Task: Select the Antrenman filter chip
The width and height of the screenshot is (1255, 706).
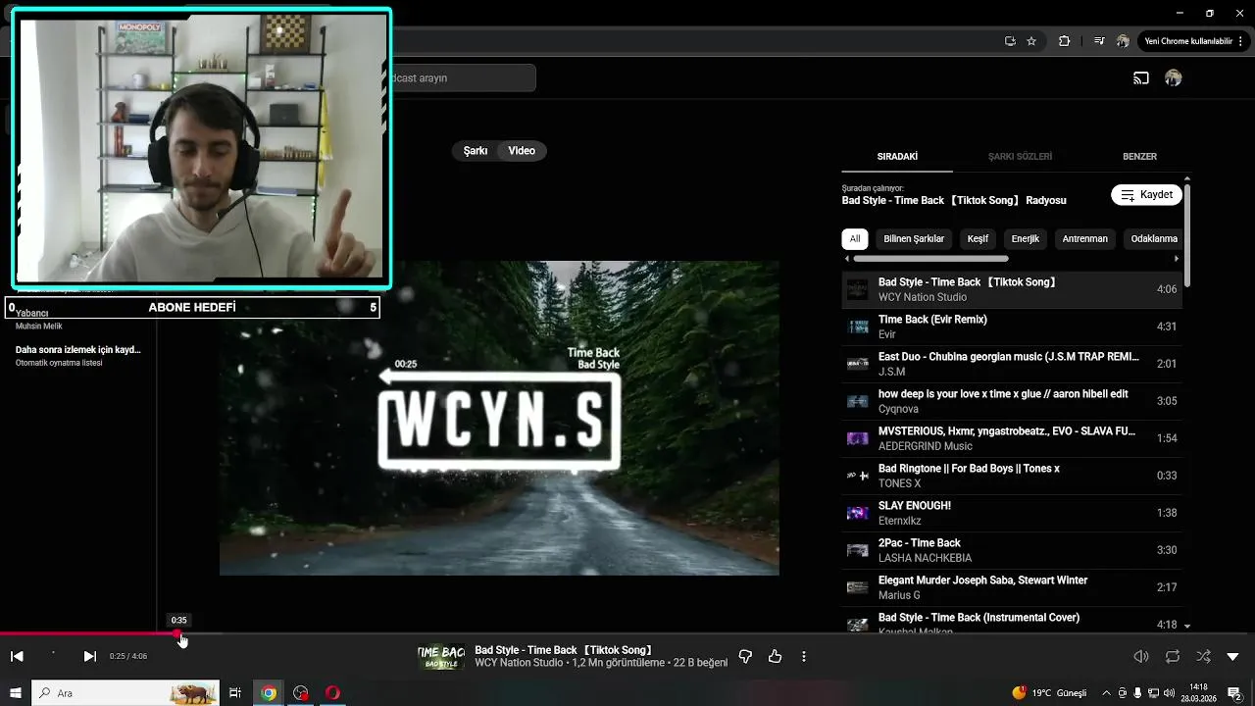Action: [1085, 238]
